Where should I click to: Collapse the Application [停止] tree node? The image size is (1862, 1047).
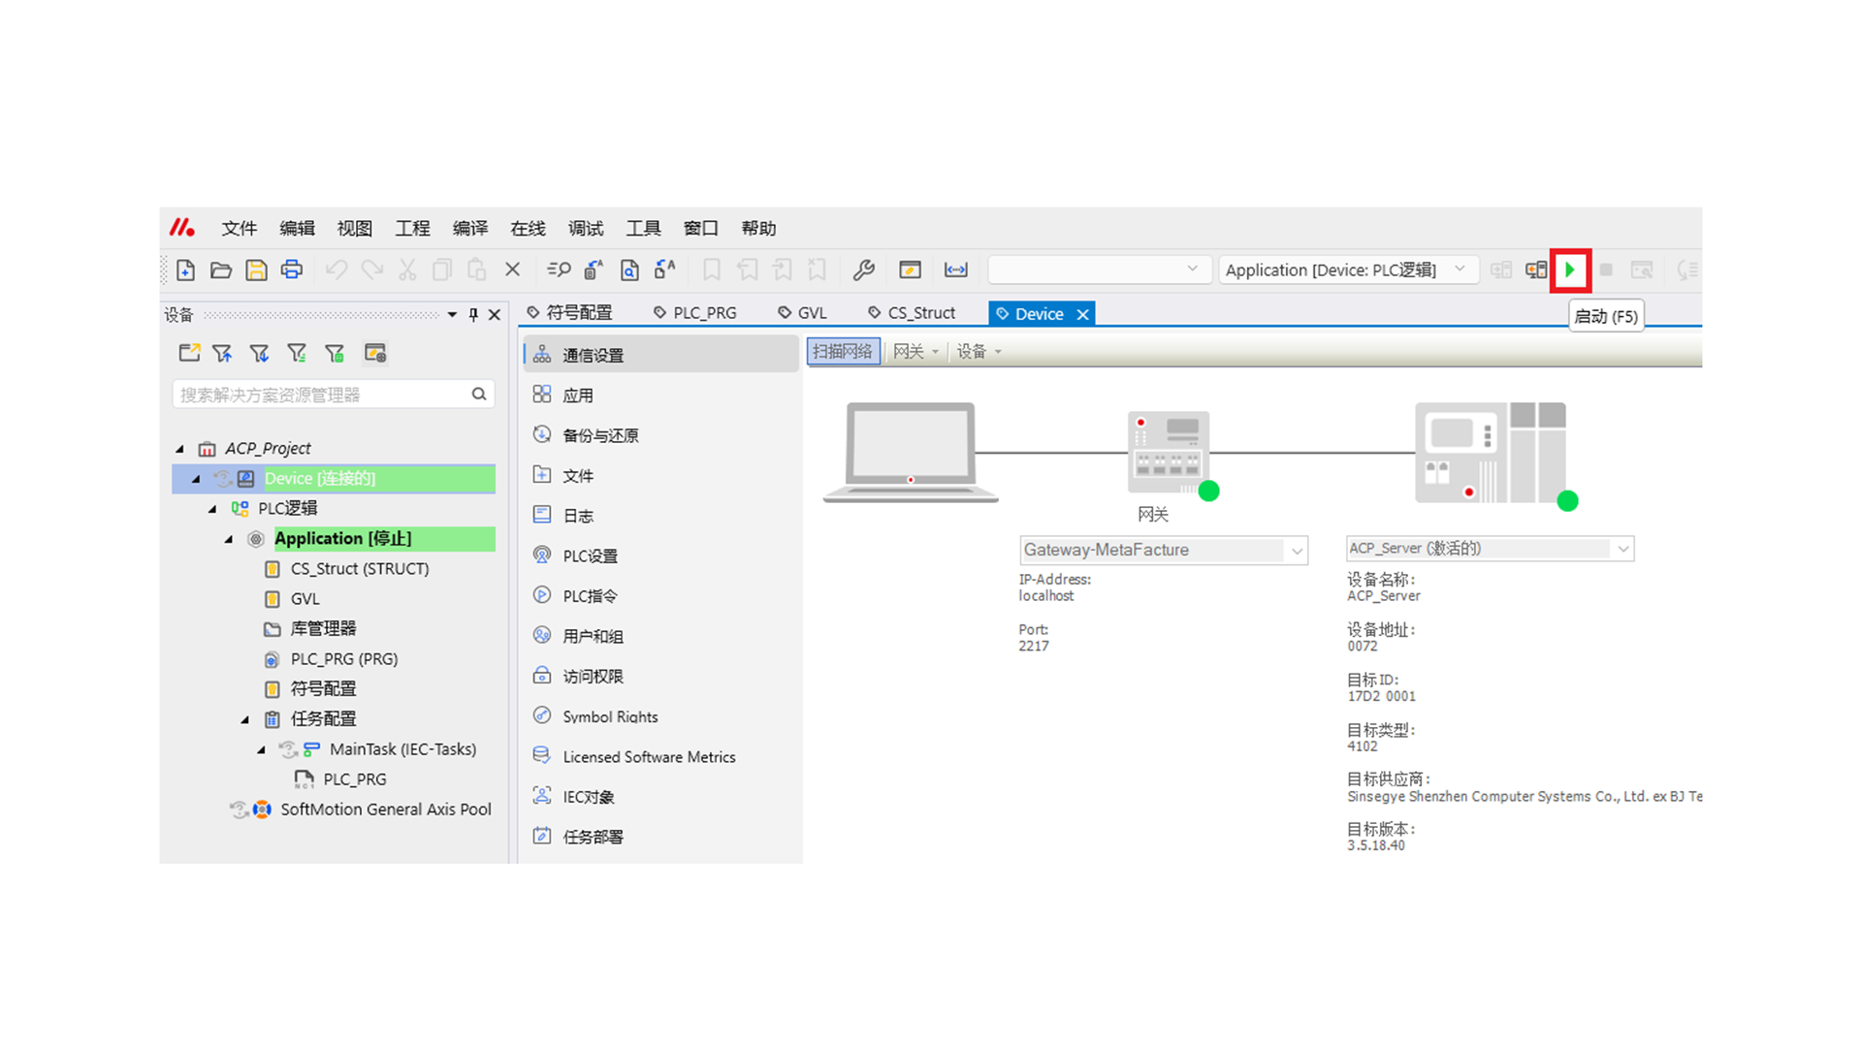pos(229,539)
